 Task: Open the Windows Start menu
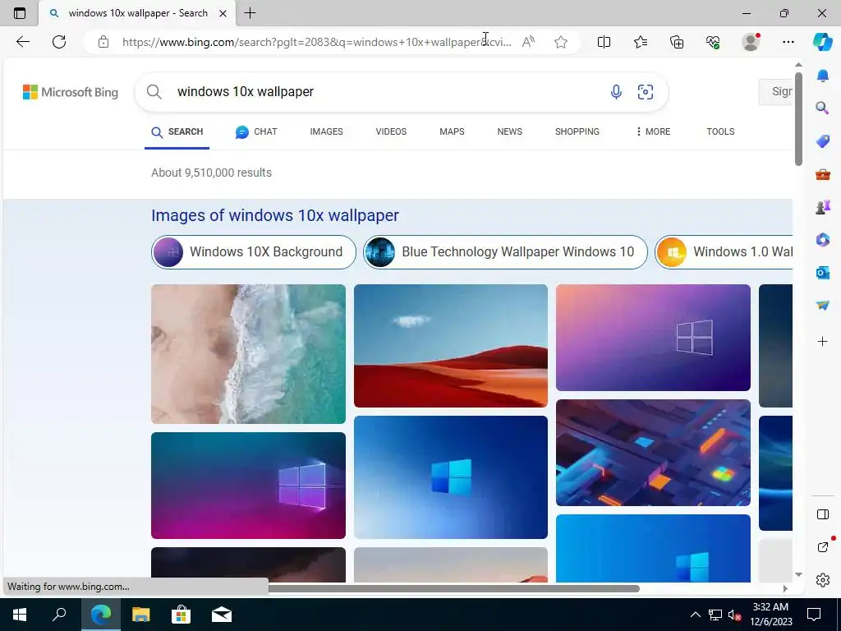(x=20, y=615)
